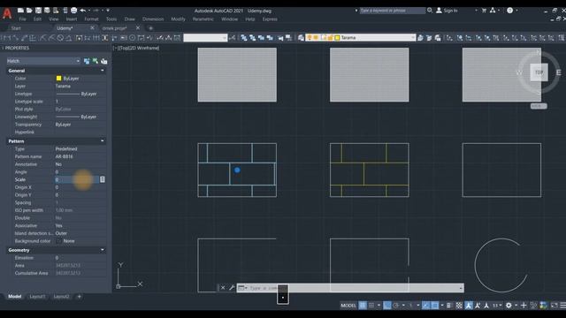This screenshot has width=566, height=318.
Task: Open the Sign In dropdown arrow
Action: coord(476,11)
